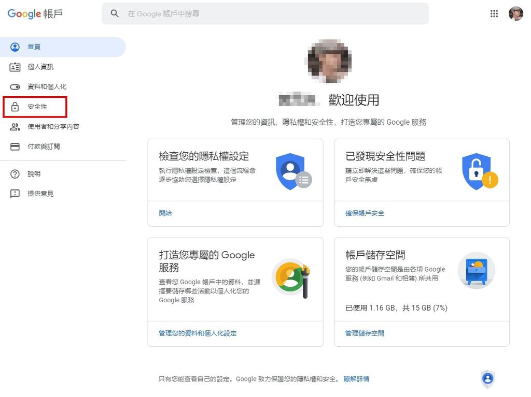Click the 付款與訂閱 credit card icon
531x397 pixels.
click(15, 147)
